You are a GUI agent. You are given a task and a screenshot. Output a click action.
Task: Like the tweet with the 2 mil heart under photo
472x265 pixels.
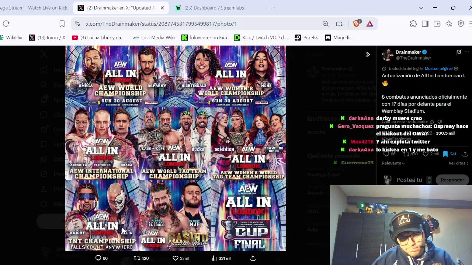(x=181, y=258)
